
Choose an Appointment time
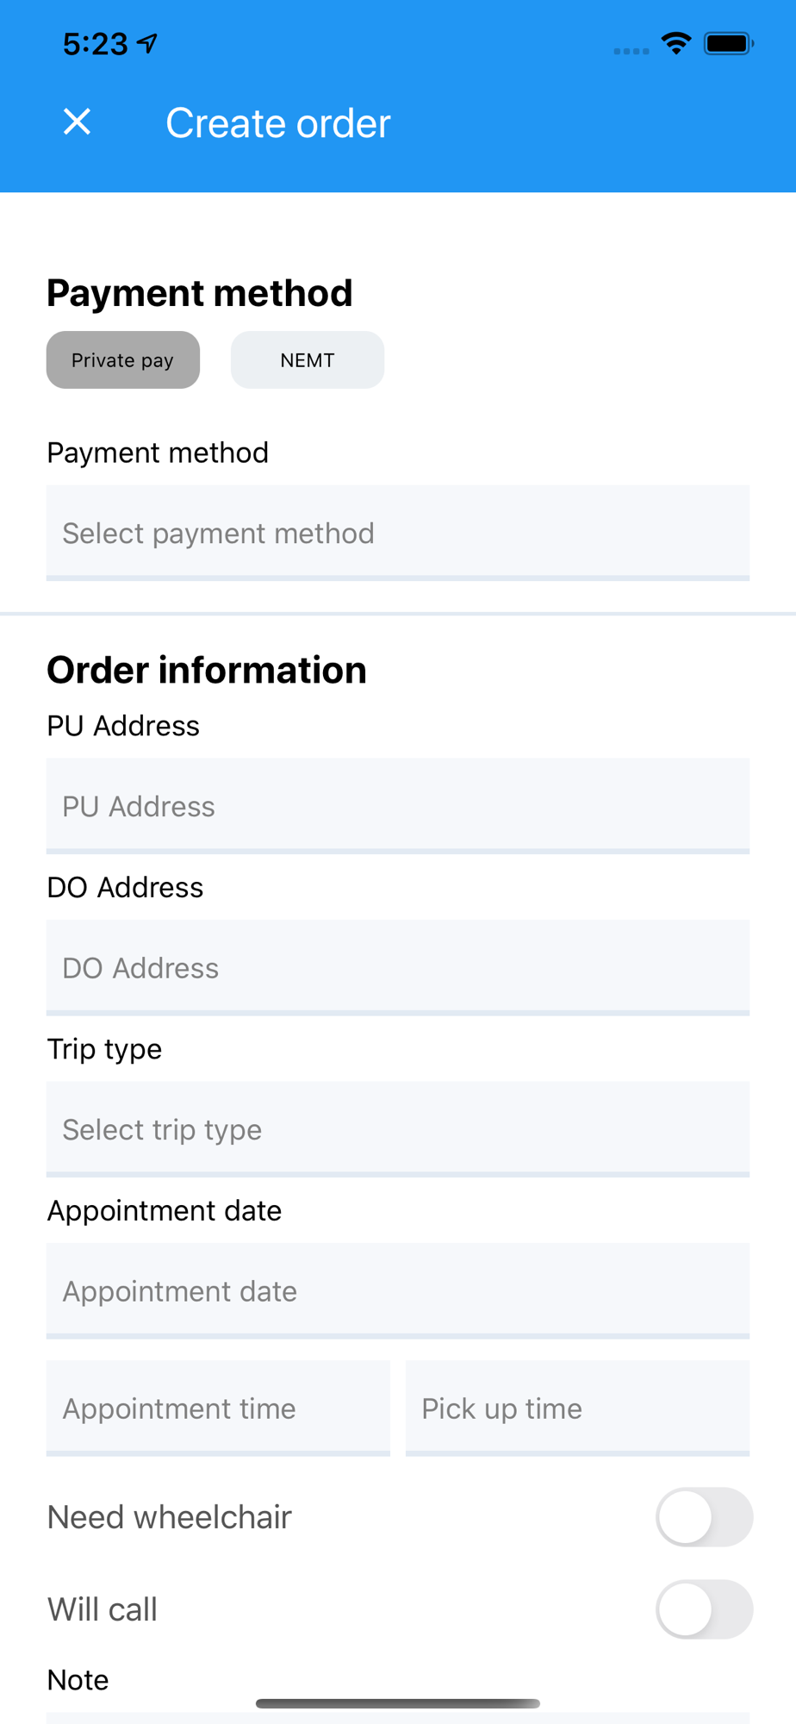coord(218,1409)
